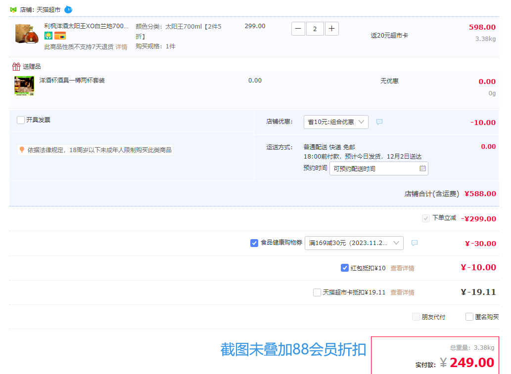
Task: Open 查看详情 for 天猫超市卡抵扣
Action: tap(403, 292)
